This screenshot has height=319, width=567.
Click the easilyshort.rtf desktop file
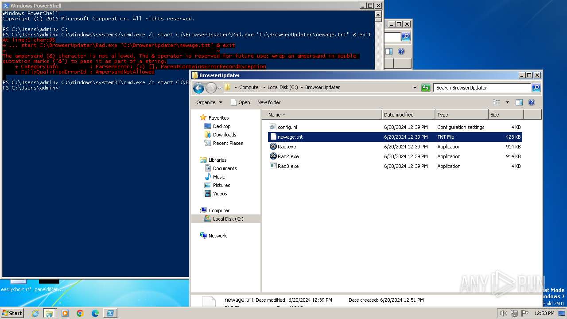pos(16,286)
